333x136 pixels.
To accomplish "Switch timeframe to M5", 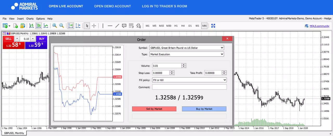I will tap(155, 26).
